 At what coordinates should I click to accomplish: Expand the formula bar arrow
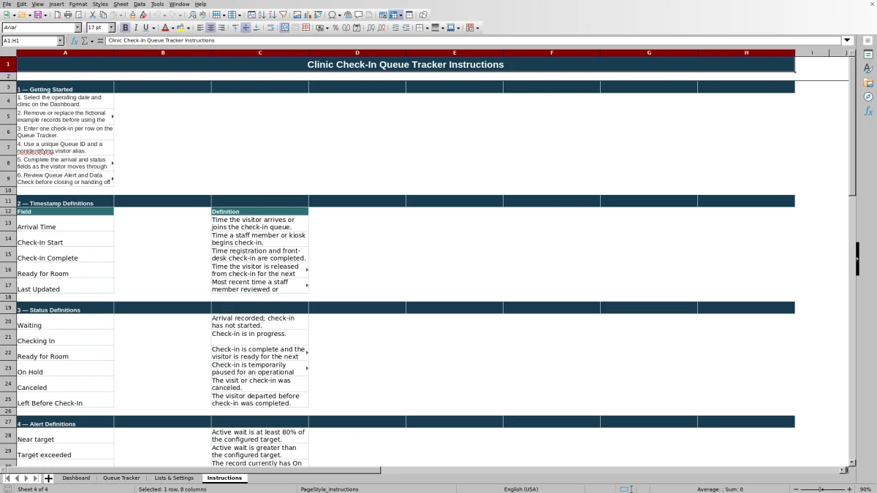[848, 40]
